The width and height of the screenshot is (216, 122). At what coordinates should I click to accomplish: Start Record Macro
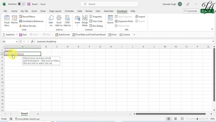click(27, 17)
